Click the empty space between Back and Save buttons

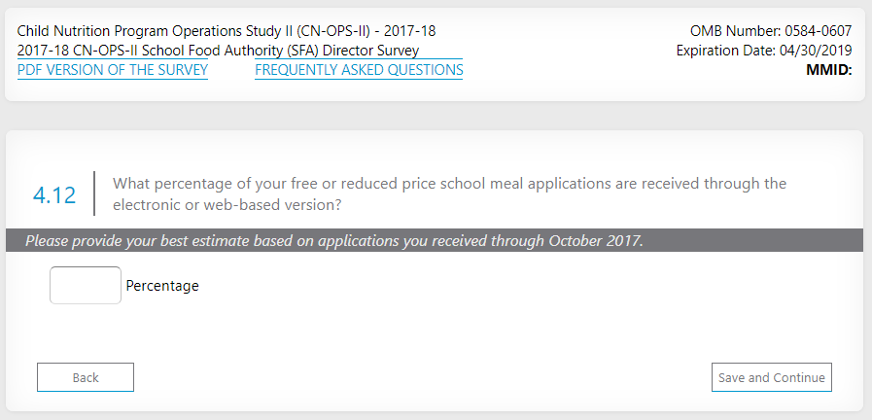(423, 377)
